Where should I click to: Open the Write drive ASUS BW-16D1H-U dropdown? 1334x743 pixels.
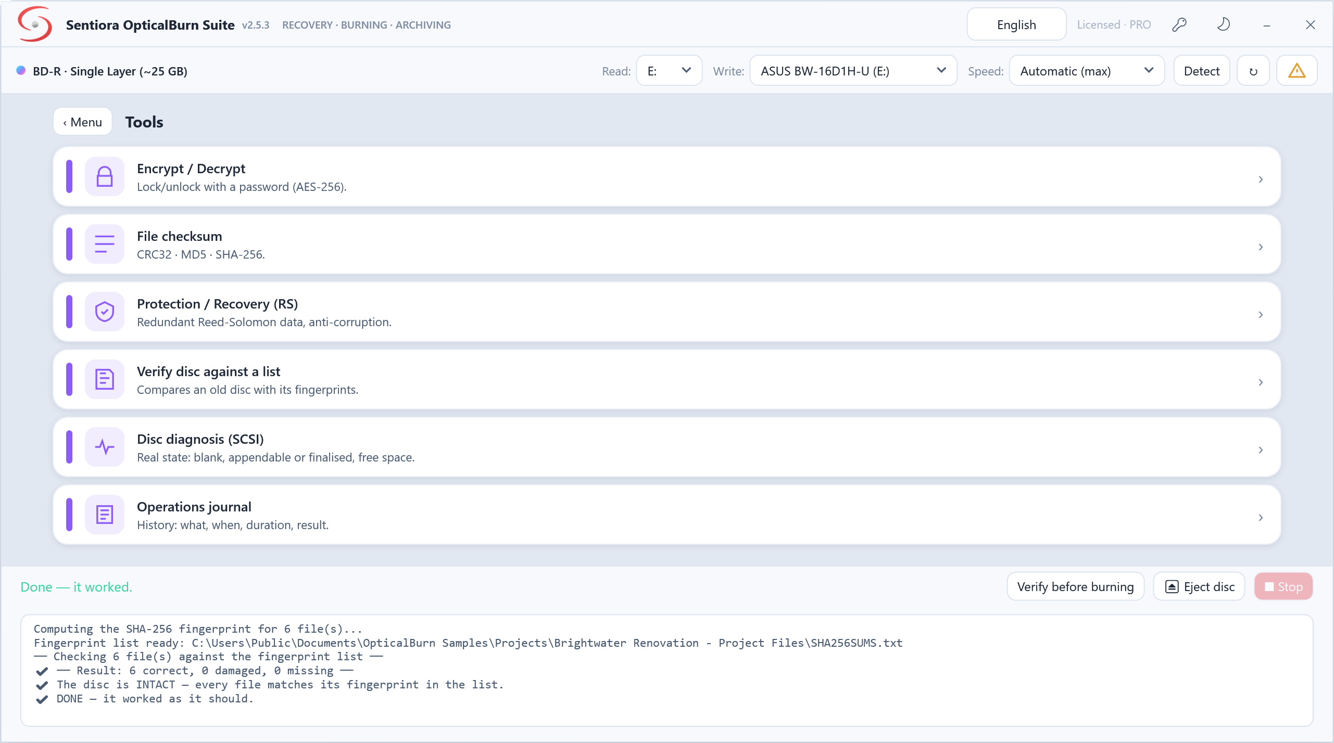pyautogui.click(x=853, y=71)
